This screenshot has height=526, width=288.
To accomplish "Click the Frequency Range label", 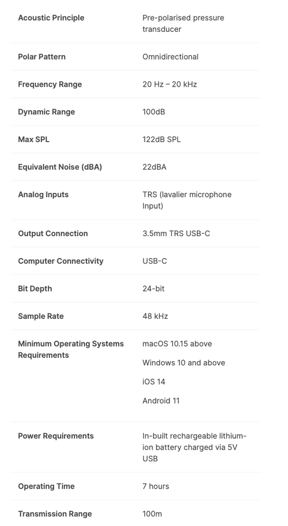I will tap(50, 84).
